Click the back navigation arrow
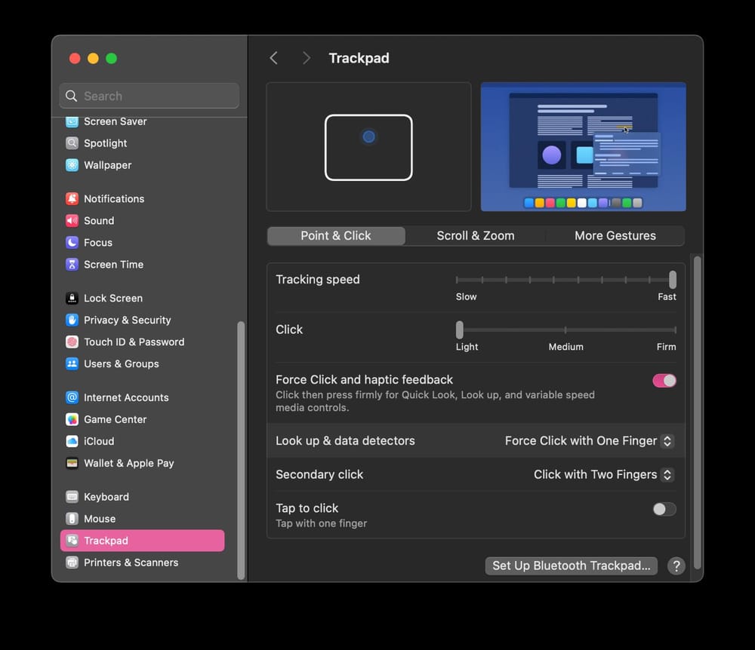Image resolution: width=755 pixels, height=650 pixels. pos(274,57)
